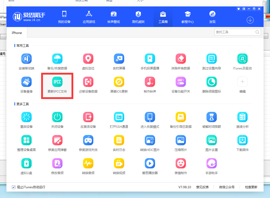The height and width of the screenshot is (198, 270).
Task: Click the 关闭设备 icon
Action: pos(57,117)
